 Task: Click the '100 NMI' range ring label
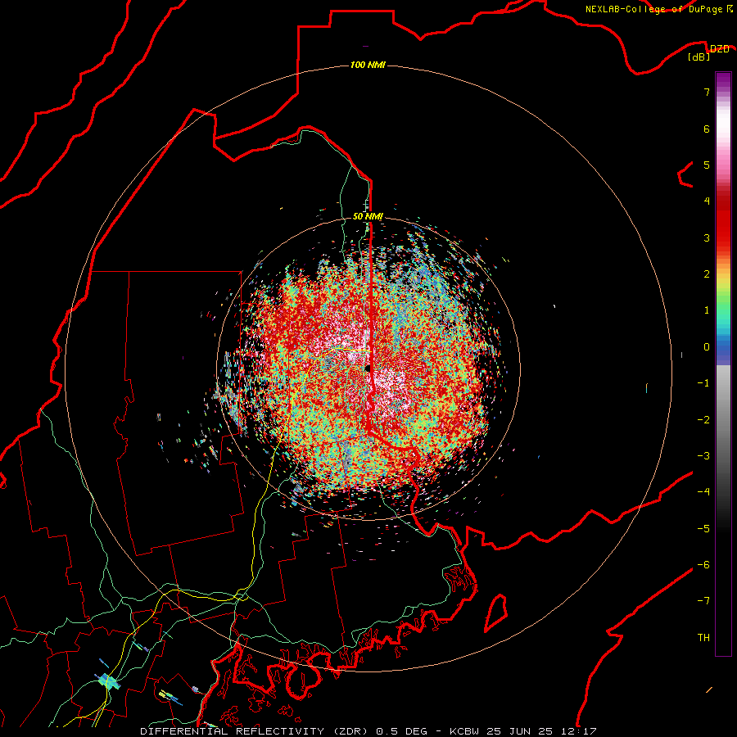[368, 65]
